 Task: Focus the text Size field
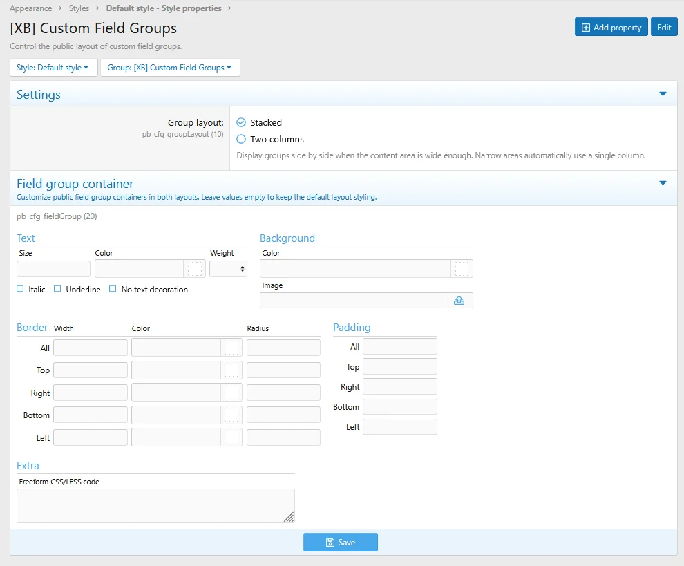click(x=53, y=269)
